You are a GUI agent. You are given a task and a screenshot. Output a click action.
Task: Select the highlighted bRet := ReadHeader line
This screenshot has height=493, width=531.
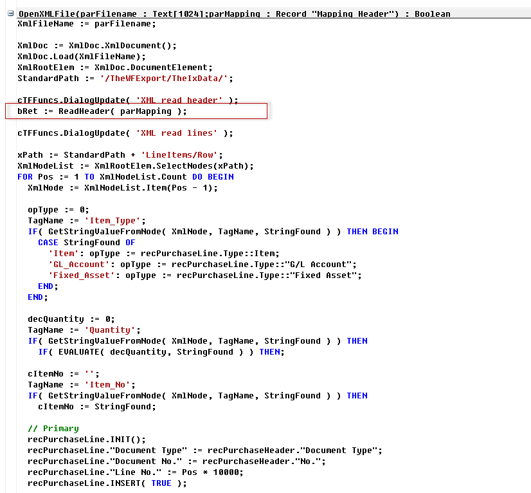click(x=103, y=111)
